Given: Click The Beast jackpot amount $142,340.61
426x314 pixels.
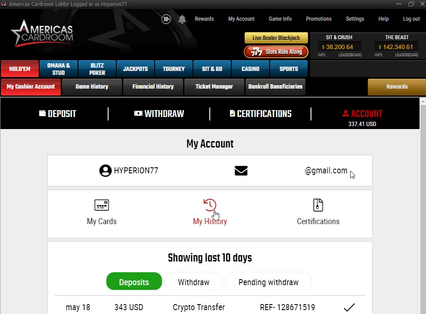Looking at the screenshot, I should pyautogui.click(x=396, y=47).
